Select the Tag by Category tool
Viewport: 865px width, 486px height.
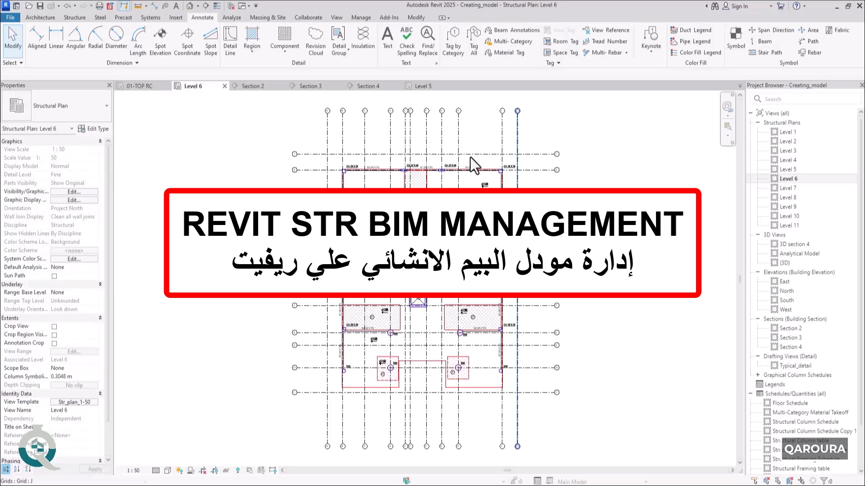tap(453, 41)
